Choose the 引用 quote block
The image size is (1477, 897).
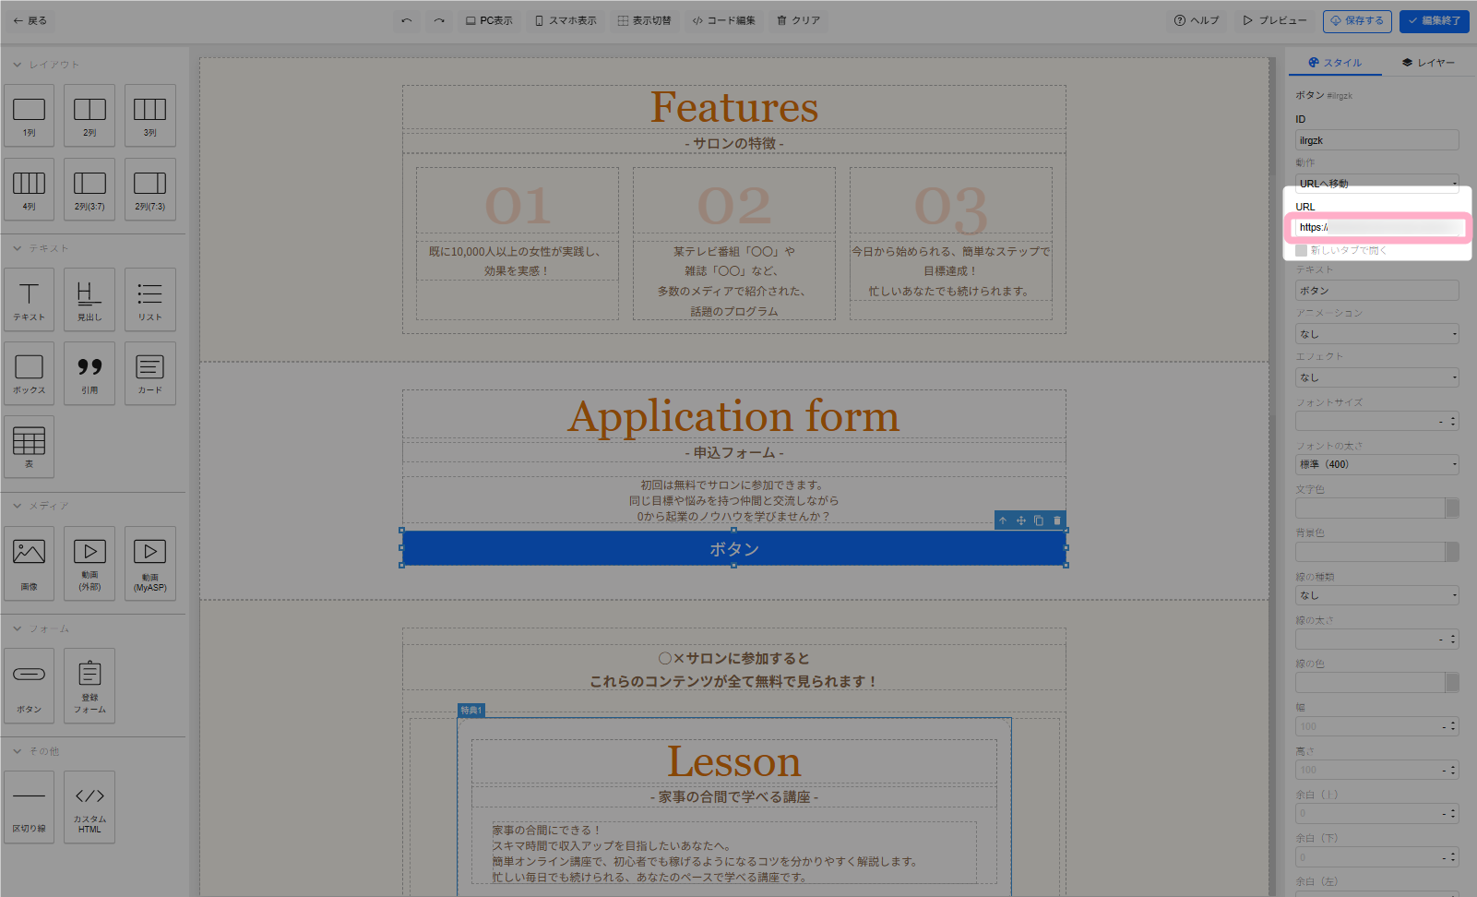(x=89, y=373)
